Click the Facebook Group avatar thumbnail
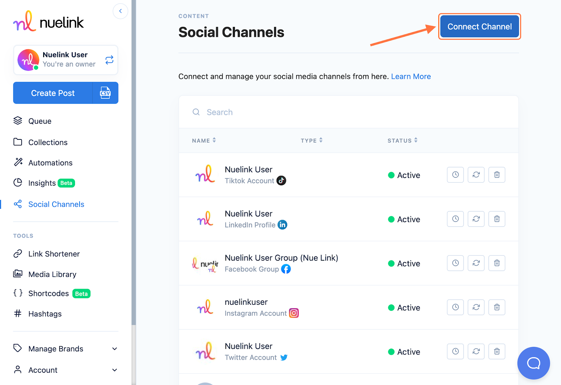561x385 pixels. 205,264
